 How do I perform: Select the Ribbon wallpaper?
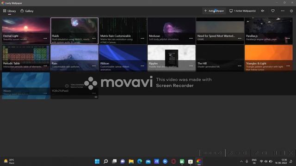(x=123, y=58)
